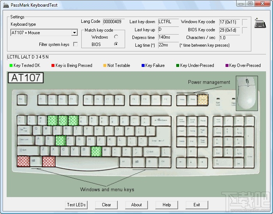Screen dimensions: 273x214
Task: Click the AT107 label box
Action: click(x=26, y=78)
